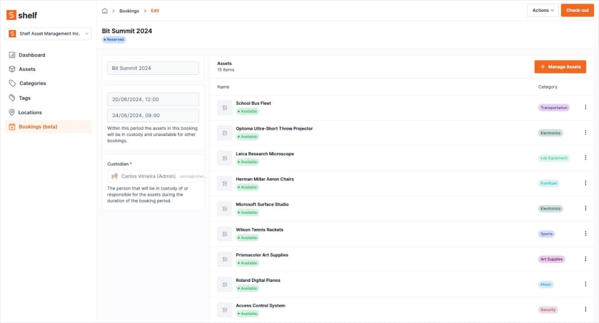Click Prismacolor Art Supplies name
This screenshot has width=599, height=323.
pyautogui.click(x=262, y=254)
